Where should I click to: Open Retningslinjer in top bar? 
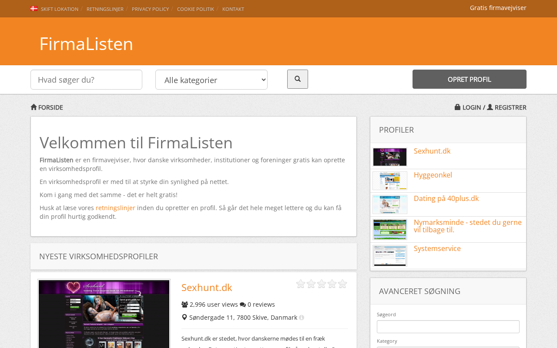(105, 9)
